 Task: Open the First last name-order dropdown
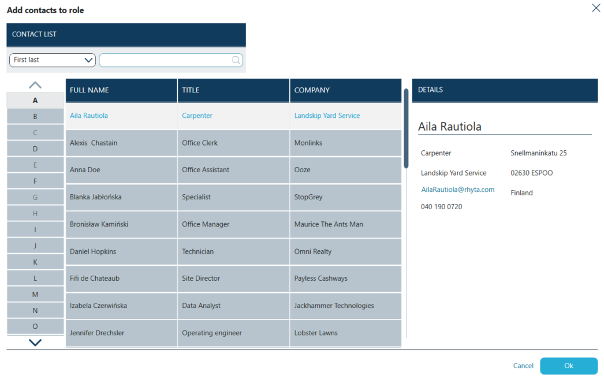pyautogui.click(x=53, y=60)
